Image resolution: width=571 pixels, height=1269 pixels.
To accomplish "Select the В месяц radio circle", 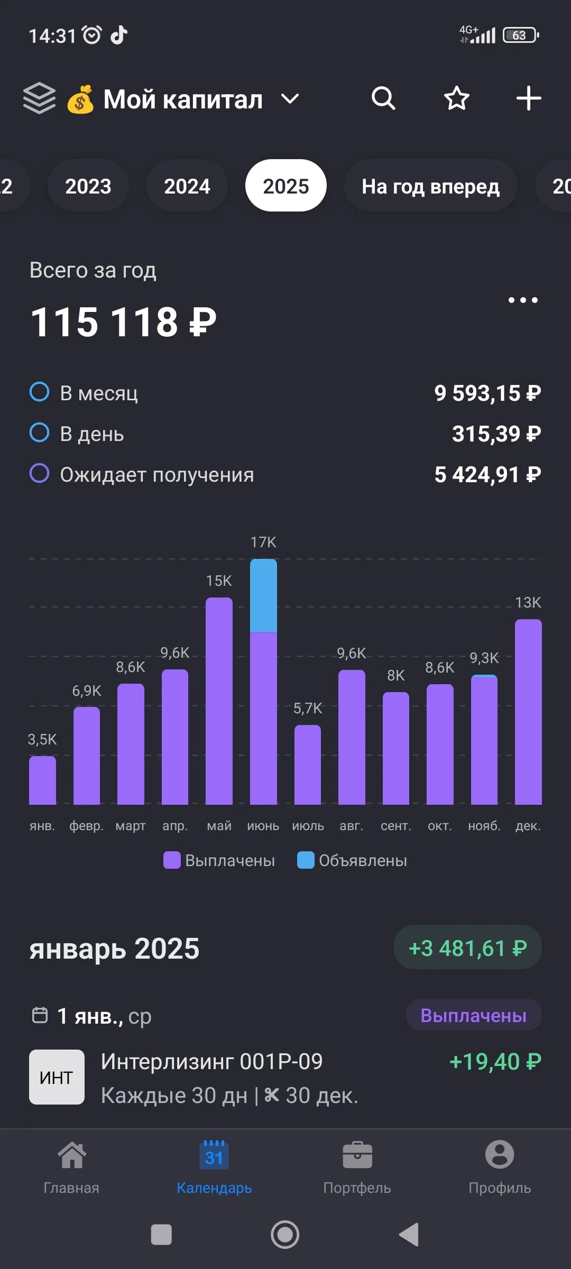I will (40, 392).
